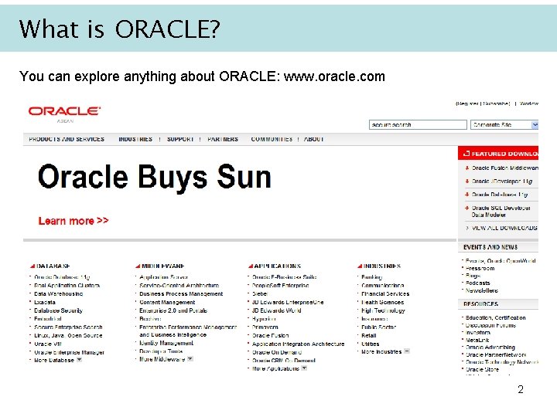
Task: Select Oracle Fusion under Applications
Action: (270, 335)
